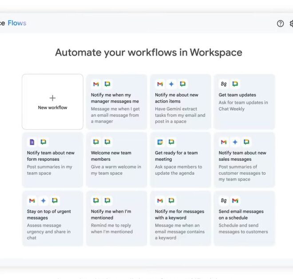Click 'Get ready for a team meeting' title
The width and height of the screenshot is (293, 279).
coord(176,156)
